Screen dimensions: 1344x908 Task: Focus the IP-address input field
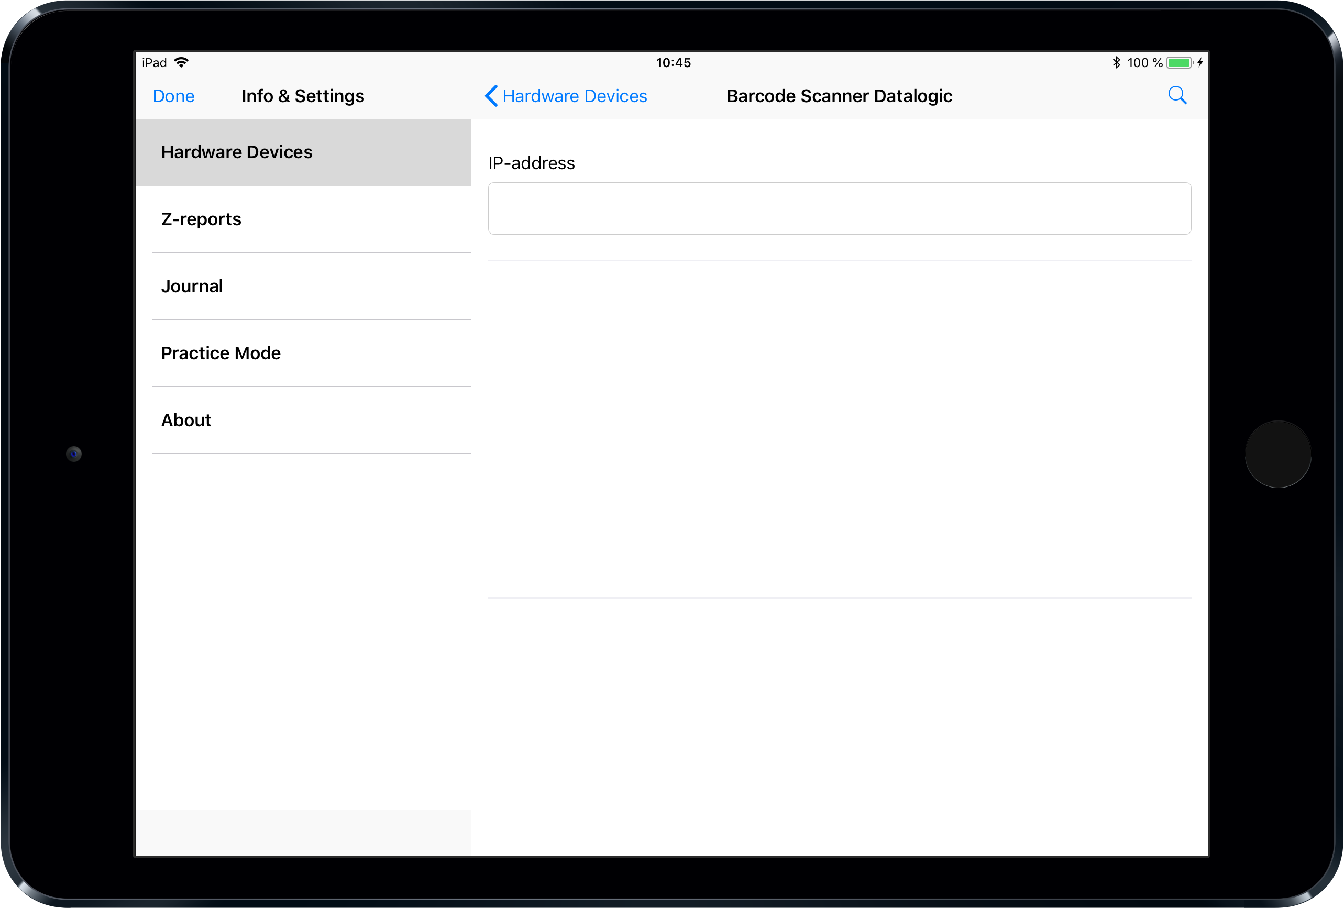click(839, 208)
